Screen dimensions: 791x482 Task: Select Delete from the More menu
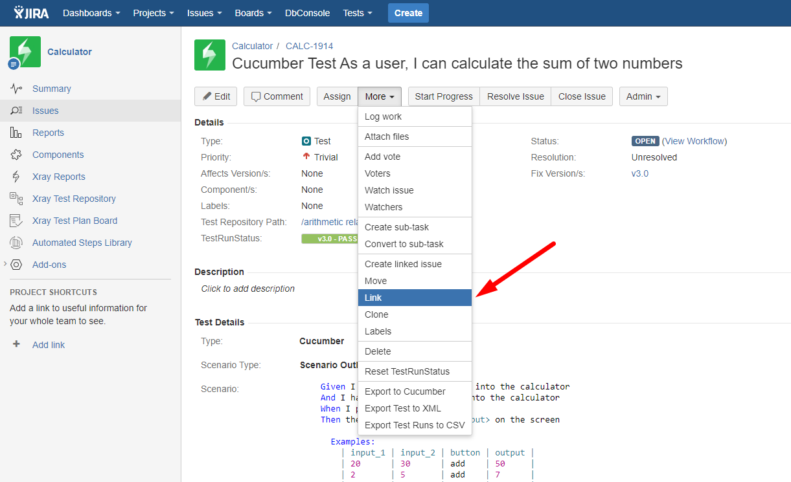pos(415,351)
